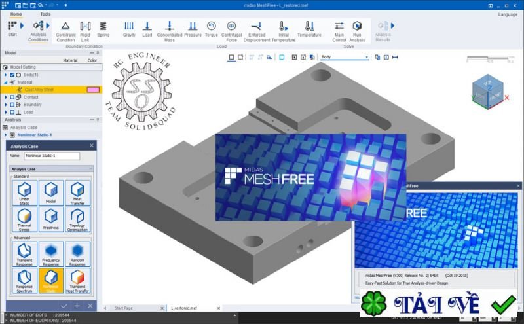Open the Constraint Condition tool

(x=65, y=31)
